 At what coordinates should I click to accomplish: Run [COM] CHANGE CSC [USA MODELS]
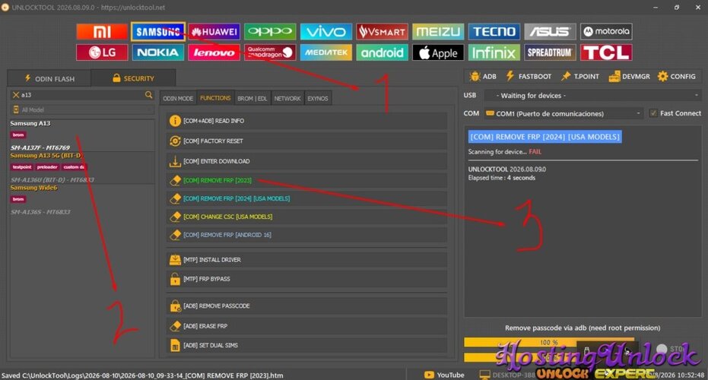(306, 217)
